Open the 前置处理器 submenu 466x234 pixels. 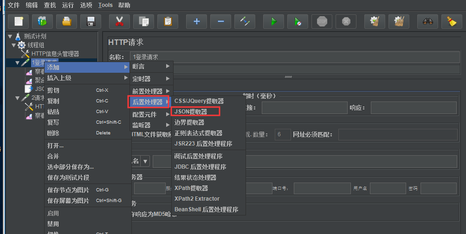151,91
